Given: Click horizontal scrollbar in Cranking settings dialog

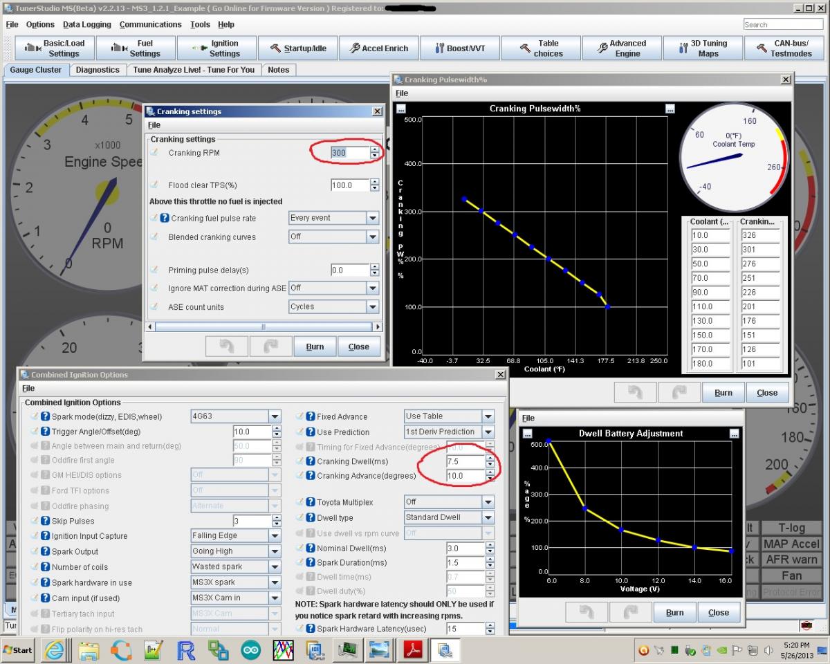Looking at the screenshot, I should pyautogui.click(x=263, y=327).
